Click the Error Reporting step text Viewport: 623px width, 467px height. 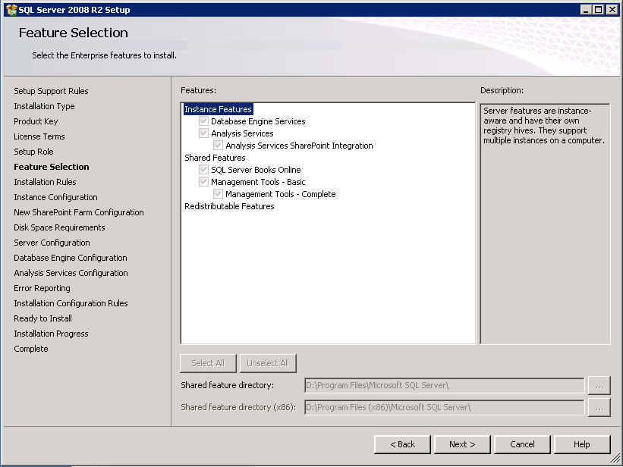tap(42, 288)
